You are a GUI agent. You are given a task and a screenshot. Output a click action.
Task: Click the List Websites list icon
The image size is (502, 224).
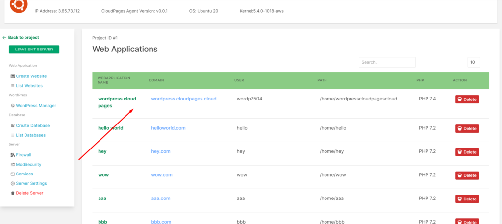click(12, 86)
